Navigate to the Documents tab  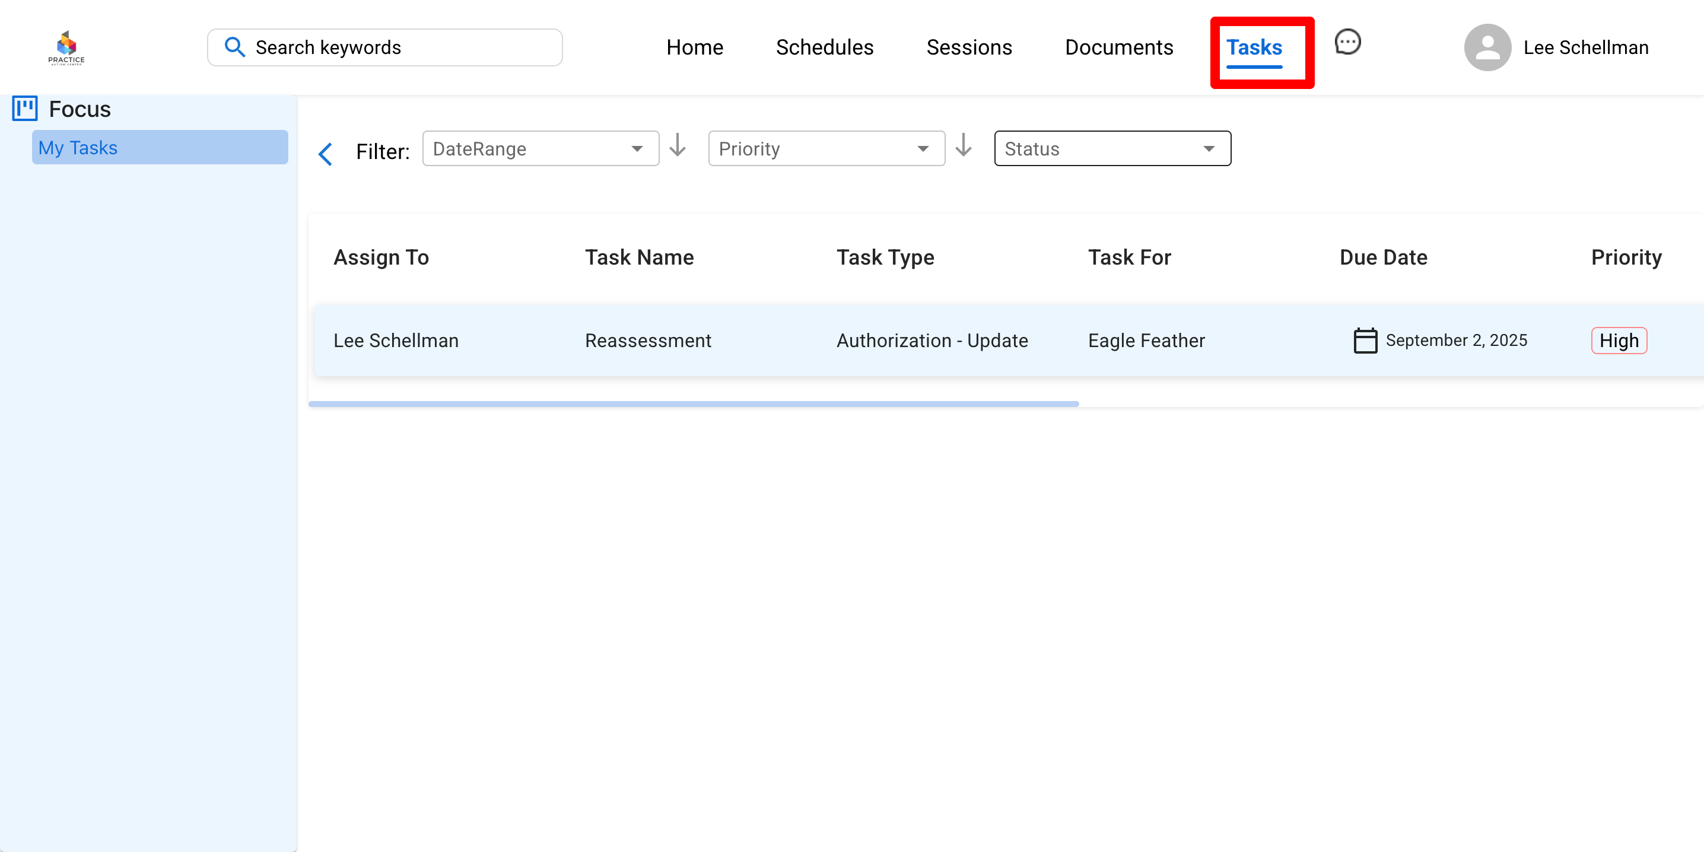click(x=1118, y=47)
